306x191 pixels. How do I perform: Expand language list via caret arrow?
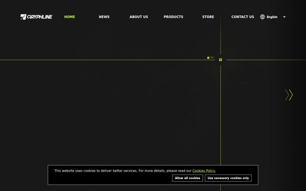pos(284,17)
